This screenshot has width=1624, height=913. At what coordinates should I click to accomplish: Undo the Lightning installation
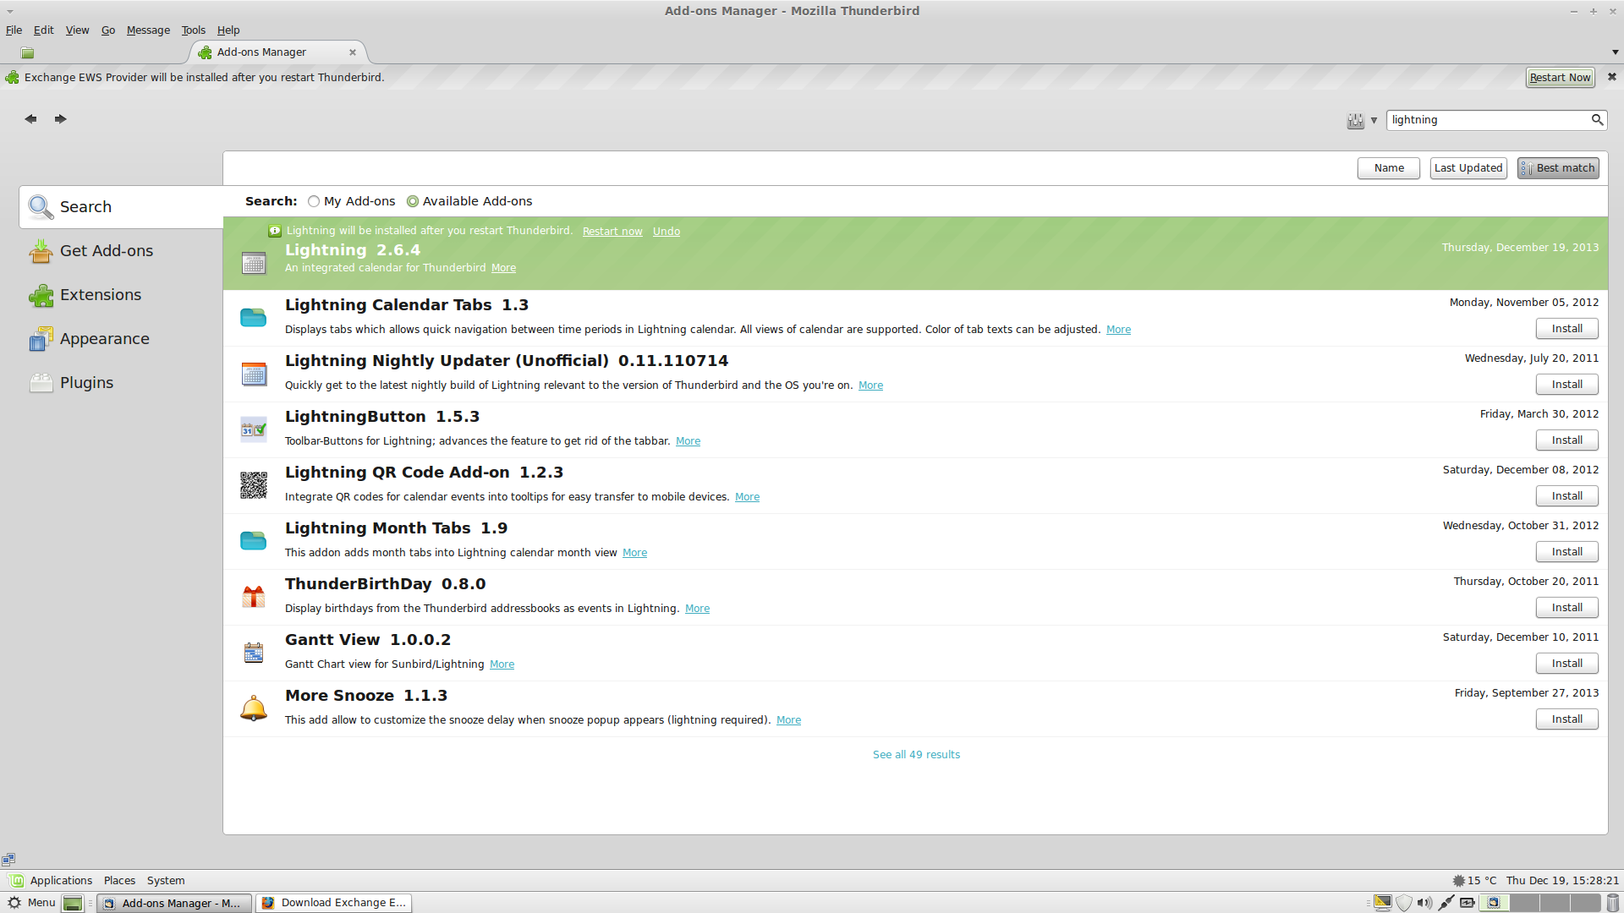667,232
